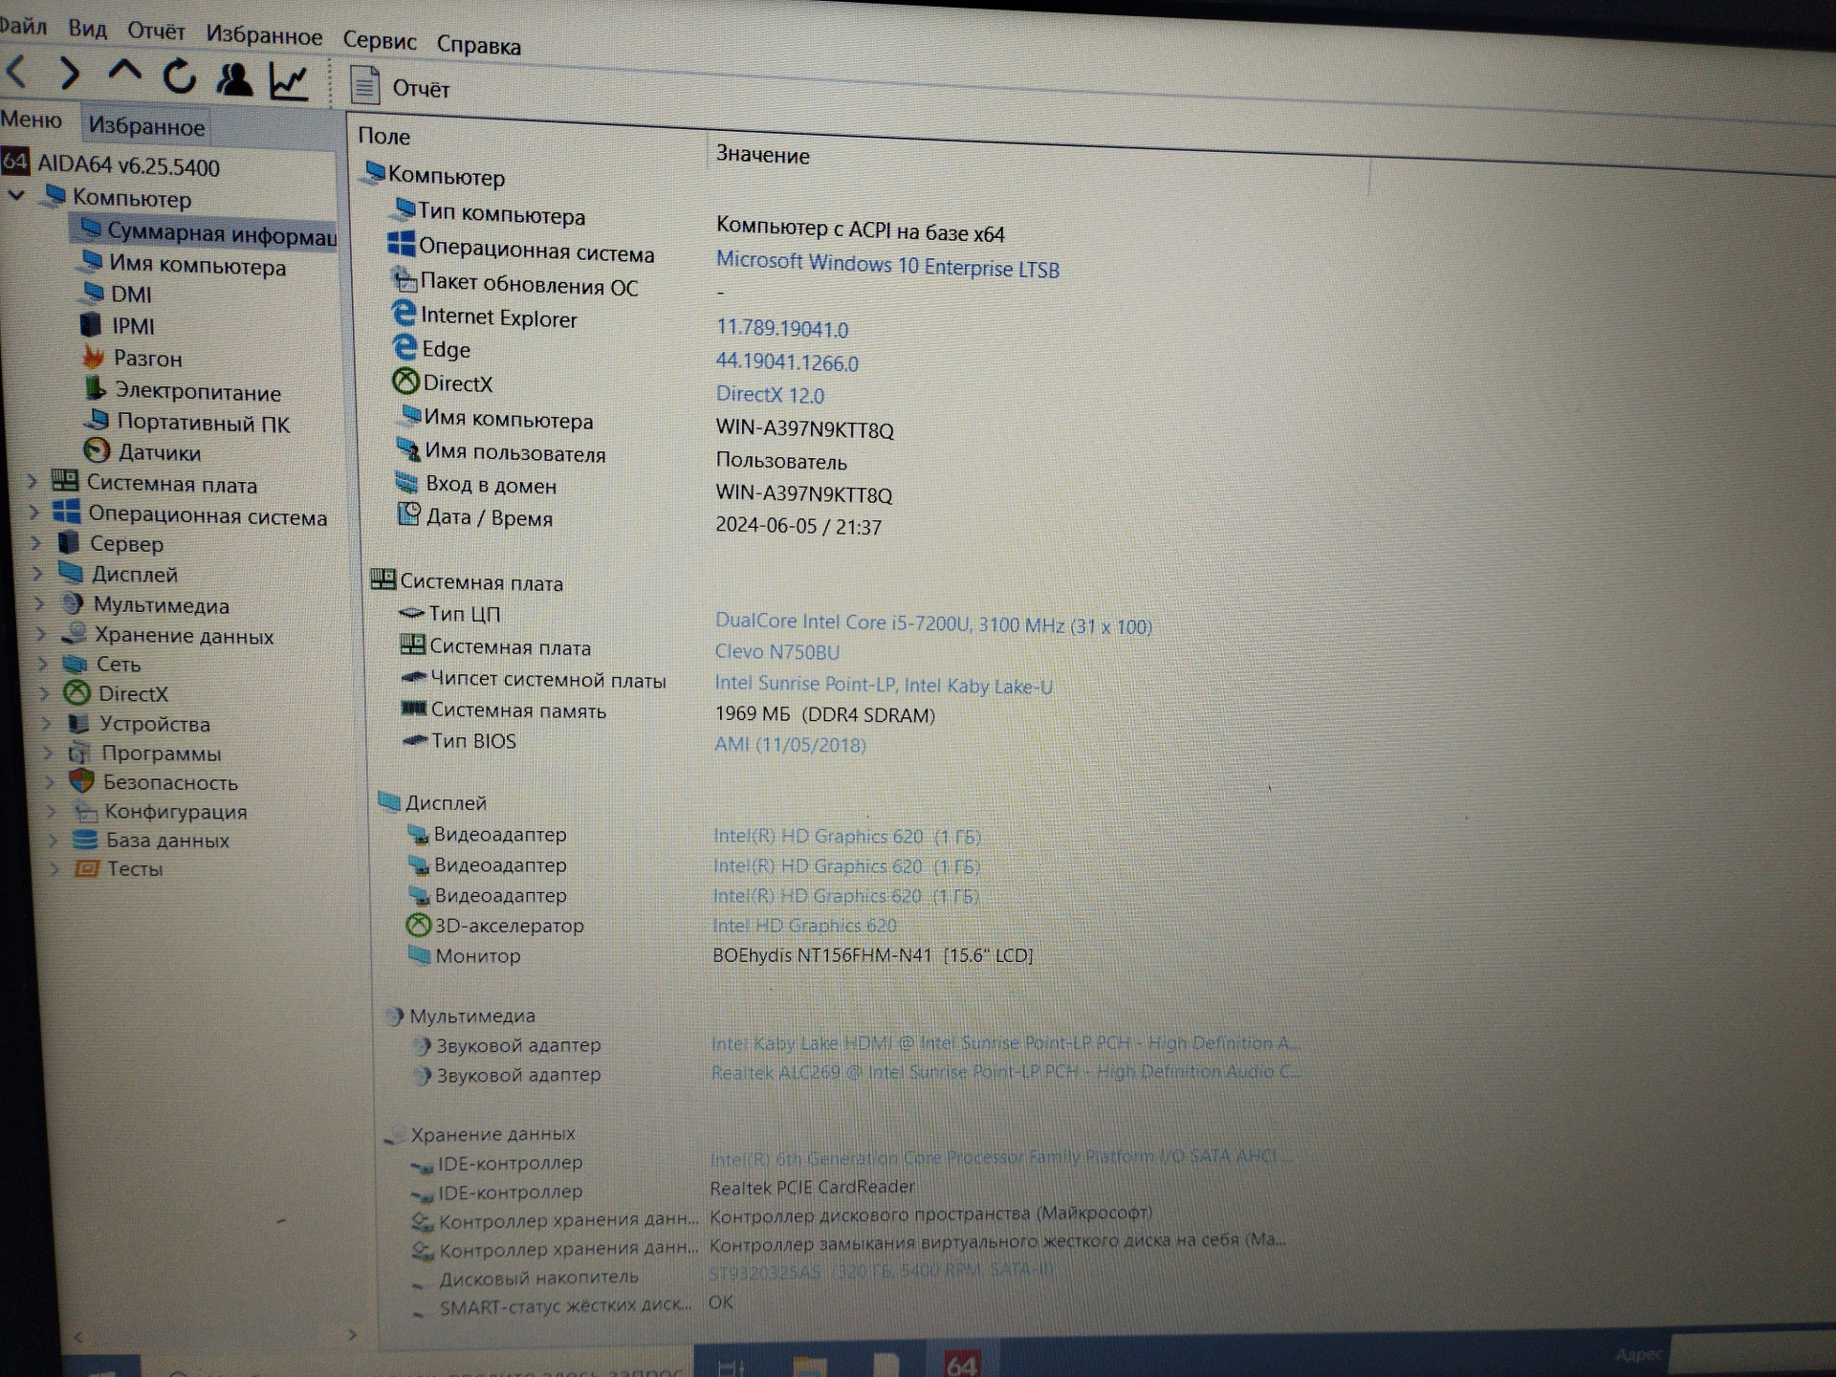
Task: Open the user icon in the toolbar
Action: coord(233,79)
